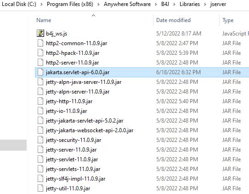Select the jetty-util-11.0.9.jar file icon
Viewport: 249px width, 194px height.
click(40, 188)
